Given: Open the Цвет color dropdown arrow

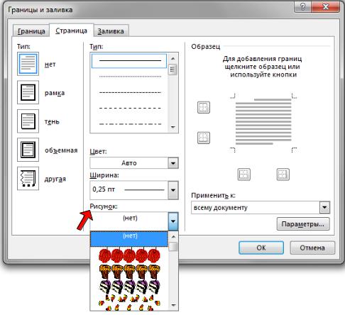Looking at the screenshot, I should pyautogui.click(x=173, y=163).
